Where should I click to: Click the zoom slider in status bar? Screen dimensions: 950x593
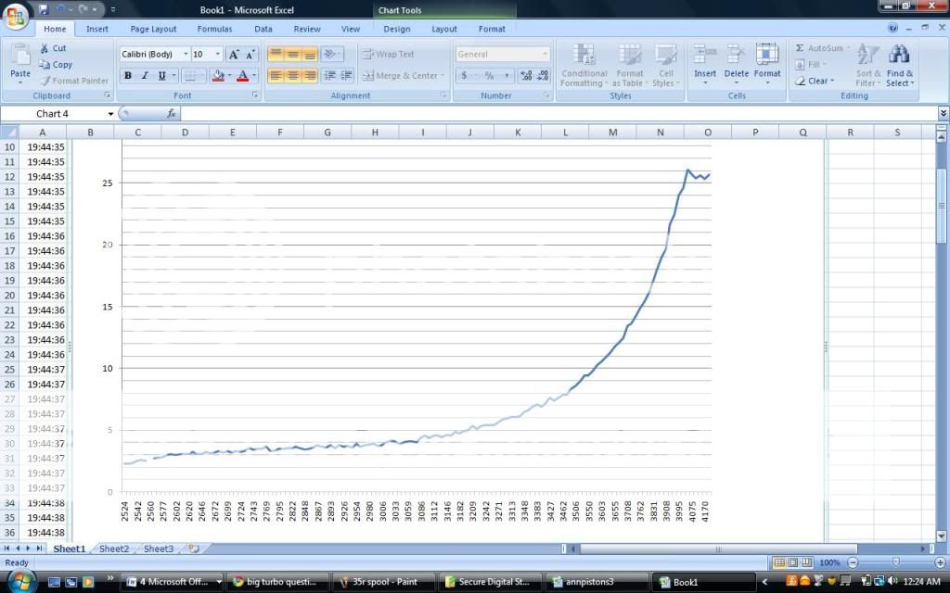895,562
